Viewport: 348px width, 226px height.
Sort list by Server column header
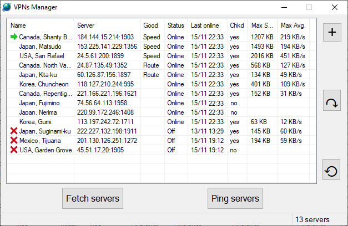[107, 25]
